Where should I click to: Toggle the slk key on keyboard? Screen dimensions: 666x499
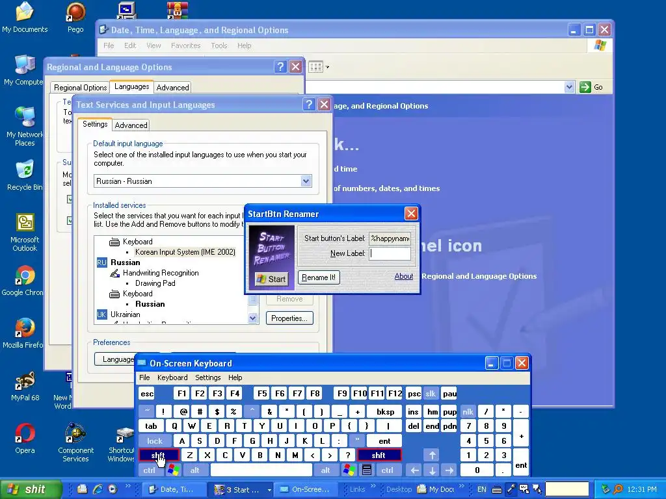pyautogui.click(x=431, y=393)
